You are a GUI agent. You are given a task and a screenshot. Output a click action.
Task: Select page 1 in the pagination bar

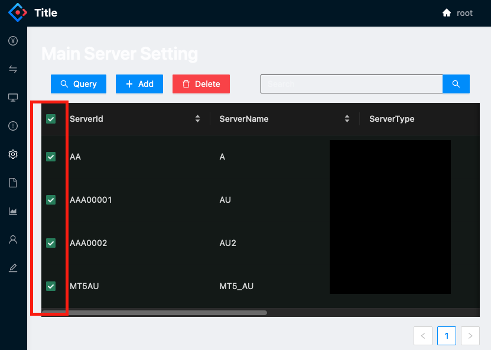(x=446, y=335)
